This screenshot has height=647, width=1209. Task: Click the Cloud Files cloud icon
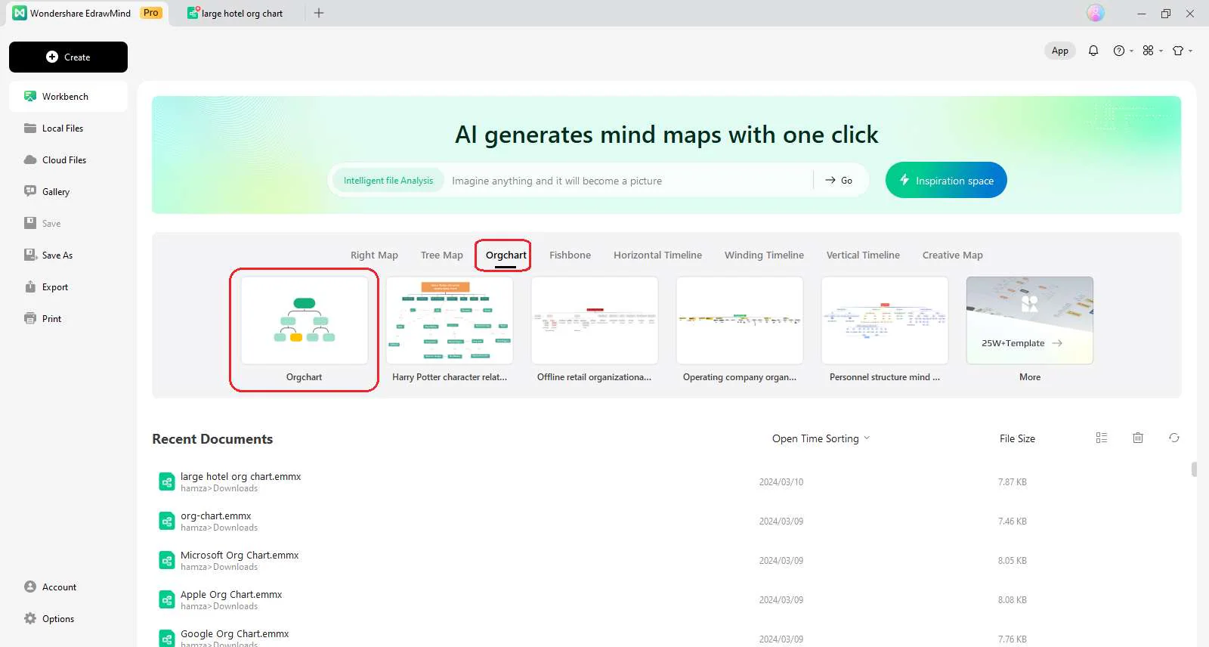click(x=30, y=159)
